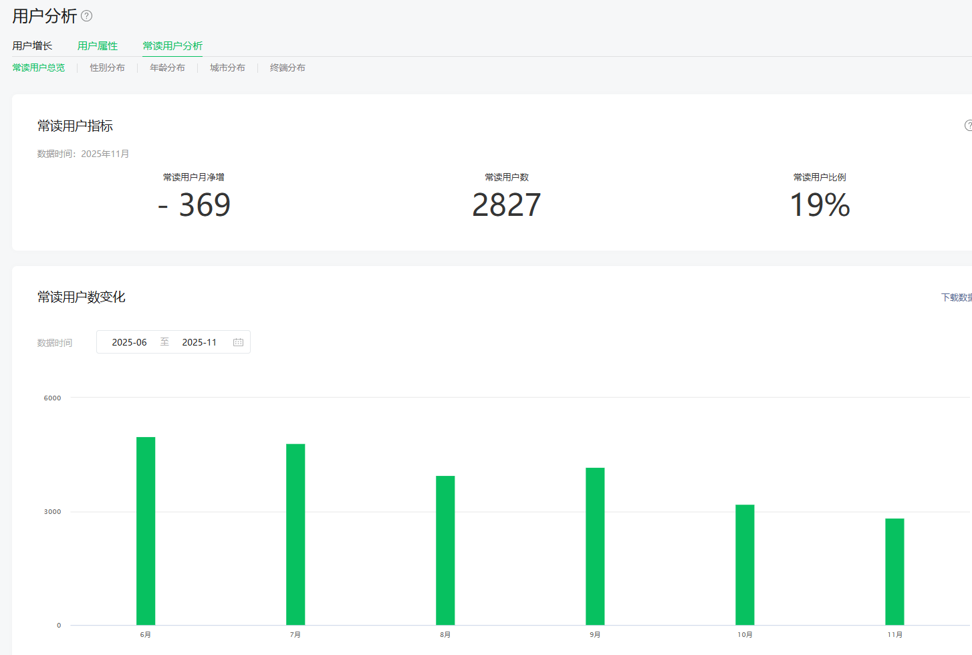This screenshot has height=655, width=972.
Task: Click the start month field 2025-06
Action: 129,342
